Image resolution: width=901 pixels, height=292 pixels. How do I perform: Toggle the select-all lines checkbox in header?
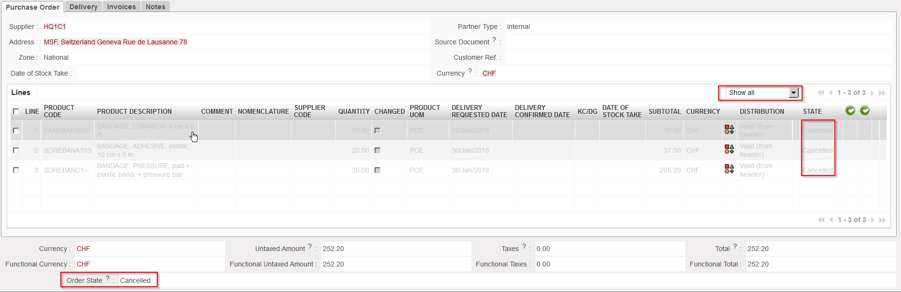16,111
